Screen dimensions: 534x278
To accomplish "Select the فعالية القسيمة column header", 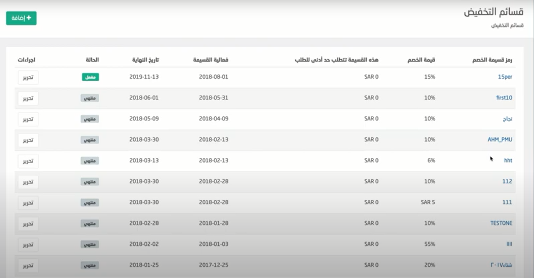I will coord(211,60).
